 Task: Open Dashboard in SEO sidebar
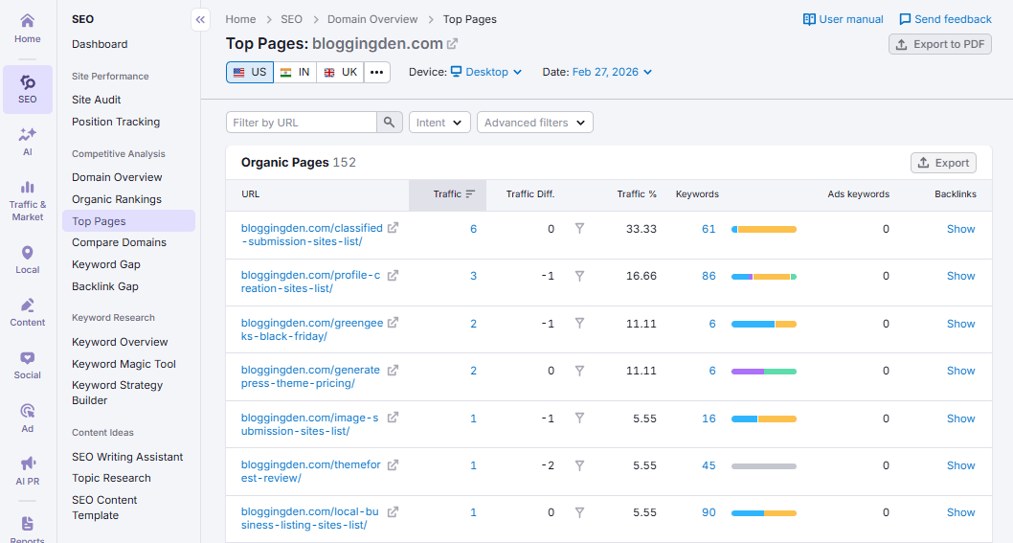(x=100, y=44)
